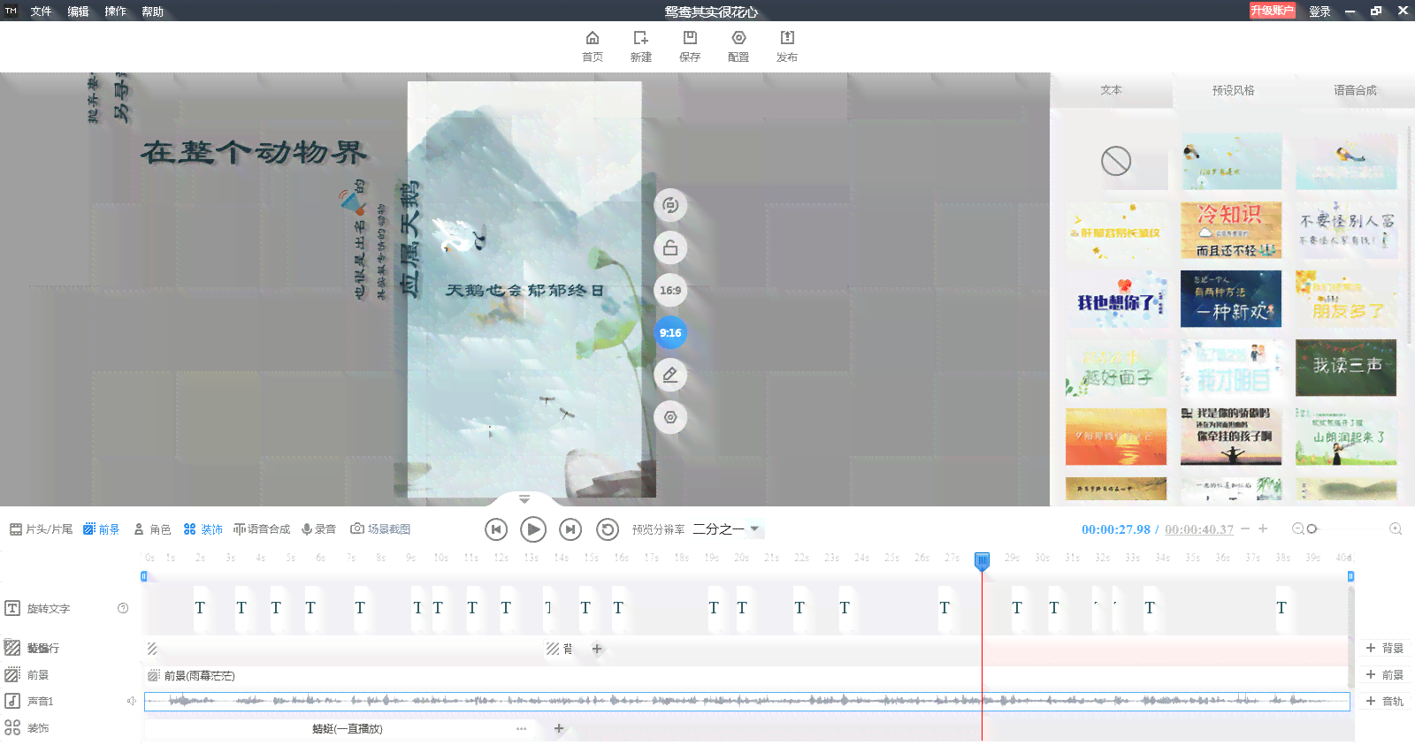Jump to the end of the timeline

coord(570,529)
